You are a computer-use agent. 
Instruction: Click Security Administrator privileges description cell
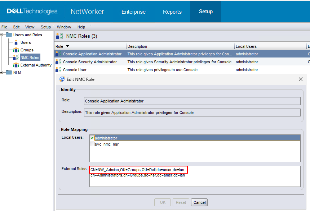point(179,62)
